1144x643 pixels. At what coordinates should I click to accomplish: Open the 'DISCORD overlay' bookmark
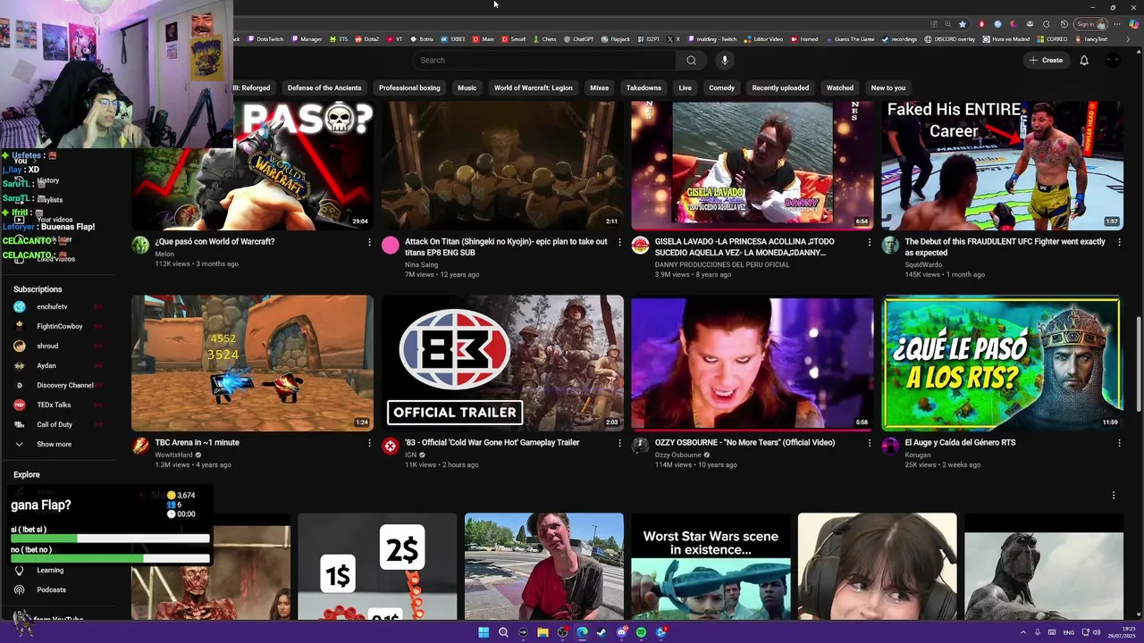pyautogui.click(x=950, y=39)
